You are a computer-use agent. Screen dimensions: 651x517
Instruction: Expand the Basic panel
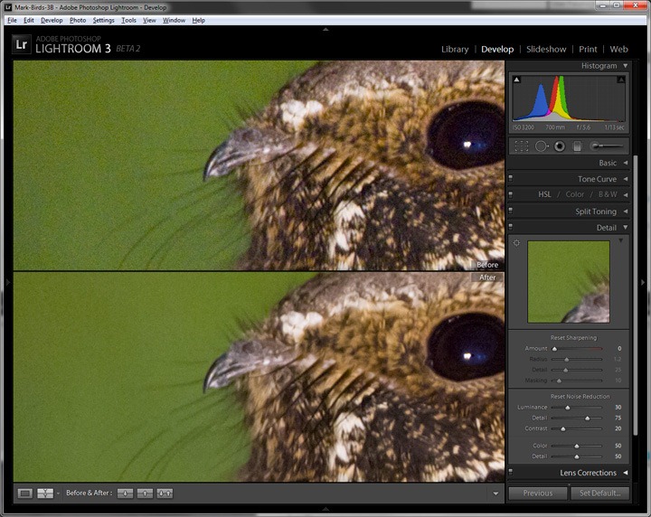click(x=626, y=163)
